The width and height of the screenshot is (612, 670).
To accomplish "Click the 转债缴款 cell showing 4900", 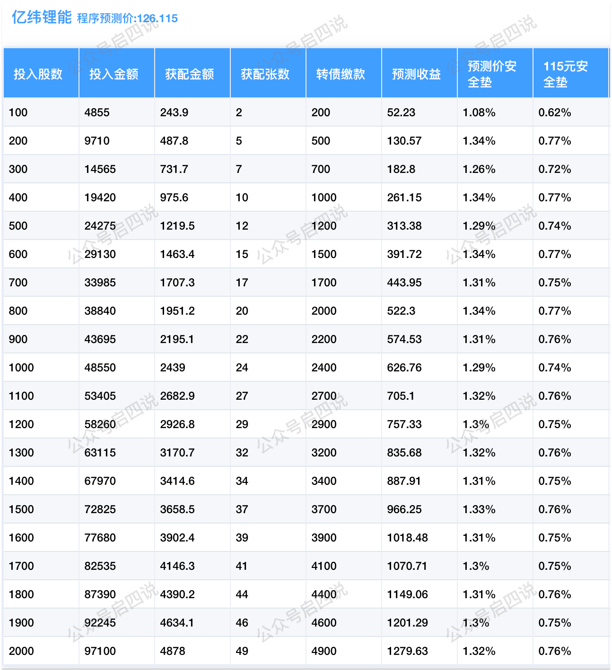I will click(324, 651).
